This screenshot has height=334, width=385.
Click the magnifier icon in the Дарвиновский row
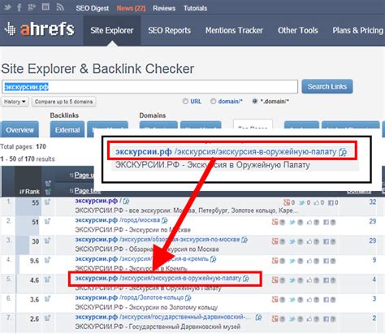coord(258,317)
